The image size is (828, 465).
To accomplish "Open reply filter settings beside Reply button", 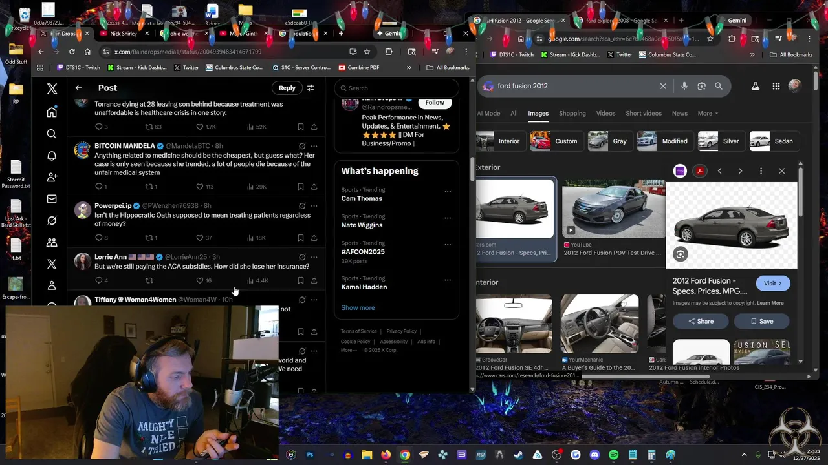I will pyautogui.click(x=310, y=88).
